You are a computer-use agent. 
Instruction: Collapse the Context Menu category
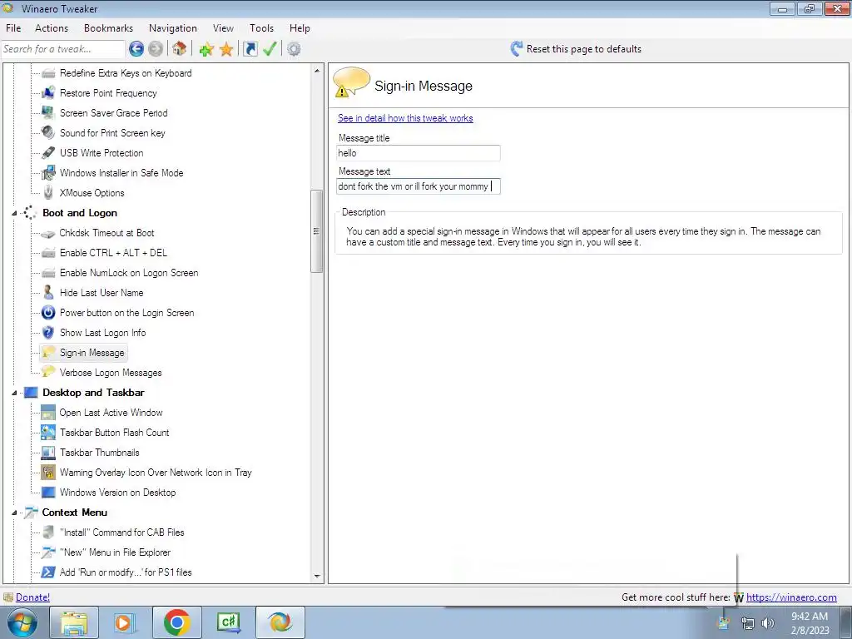(15, 513)
